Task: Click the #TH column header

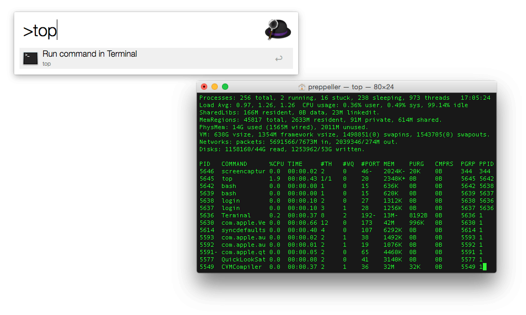Action: click(x=326, y=164)
